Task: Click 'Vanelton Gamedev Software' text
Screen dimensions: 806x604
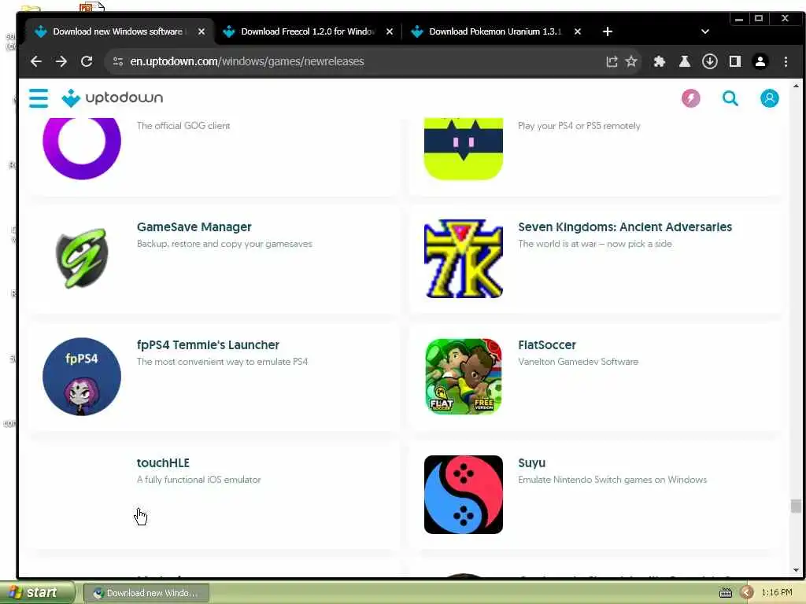Action: pyautogui.click(x=578, y=362)
